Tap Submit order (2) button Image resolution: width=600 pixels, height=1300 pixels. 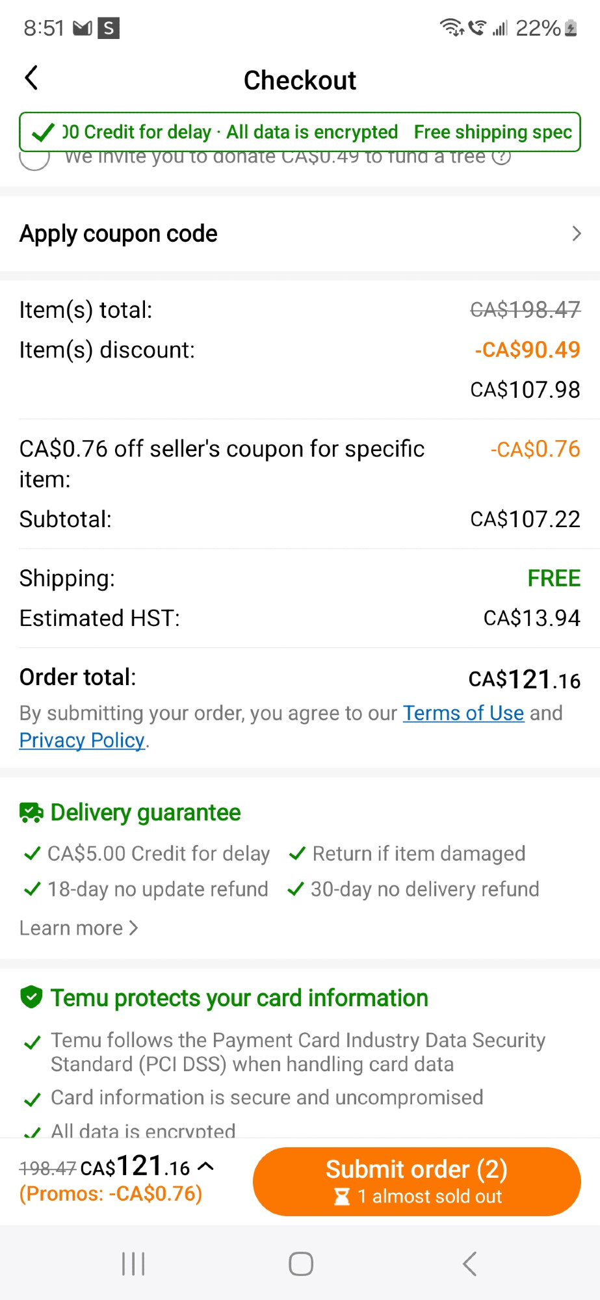(417, 1181)
